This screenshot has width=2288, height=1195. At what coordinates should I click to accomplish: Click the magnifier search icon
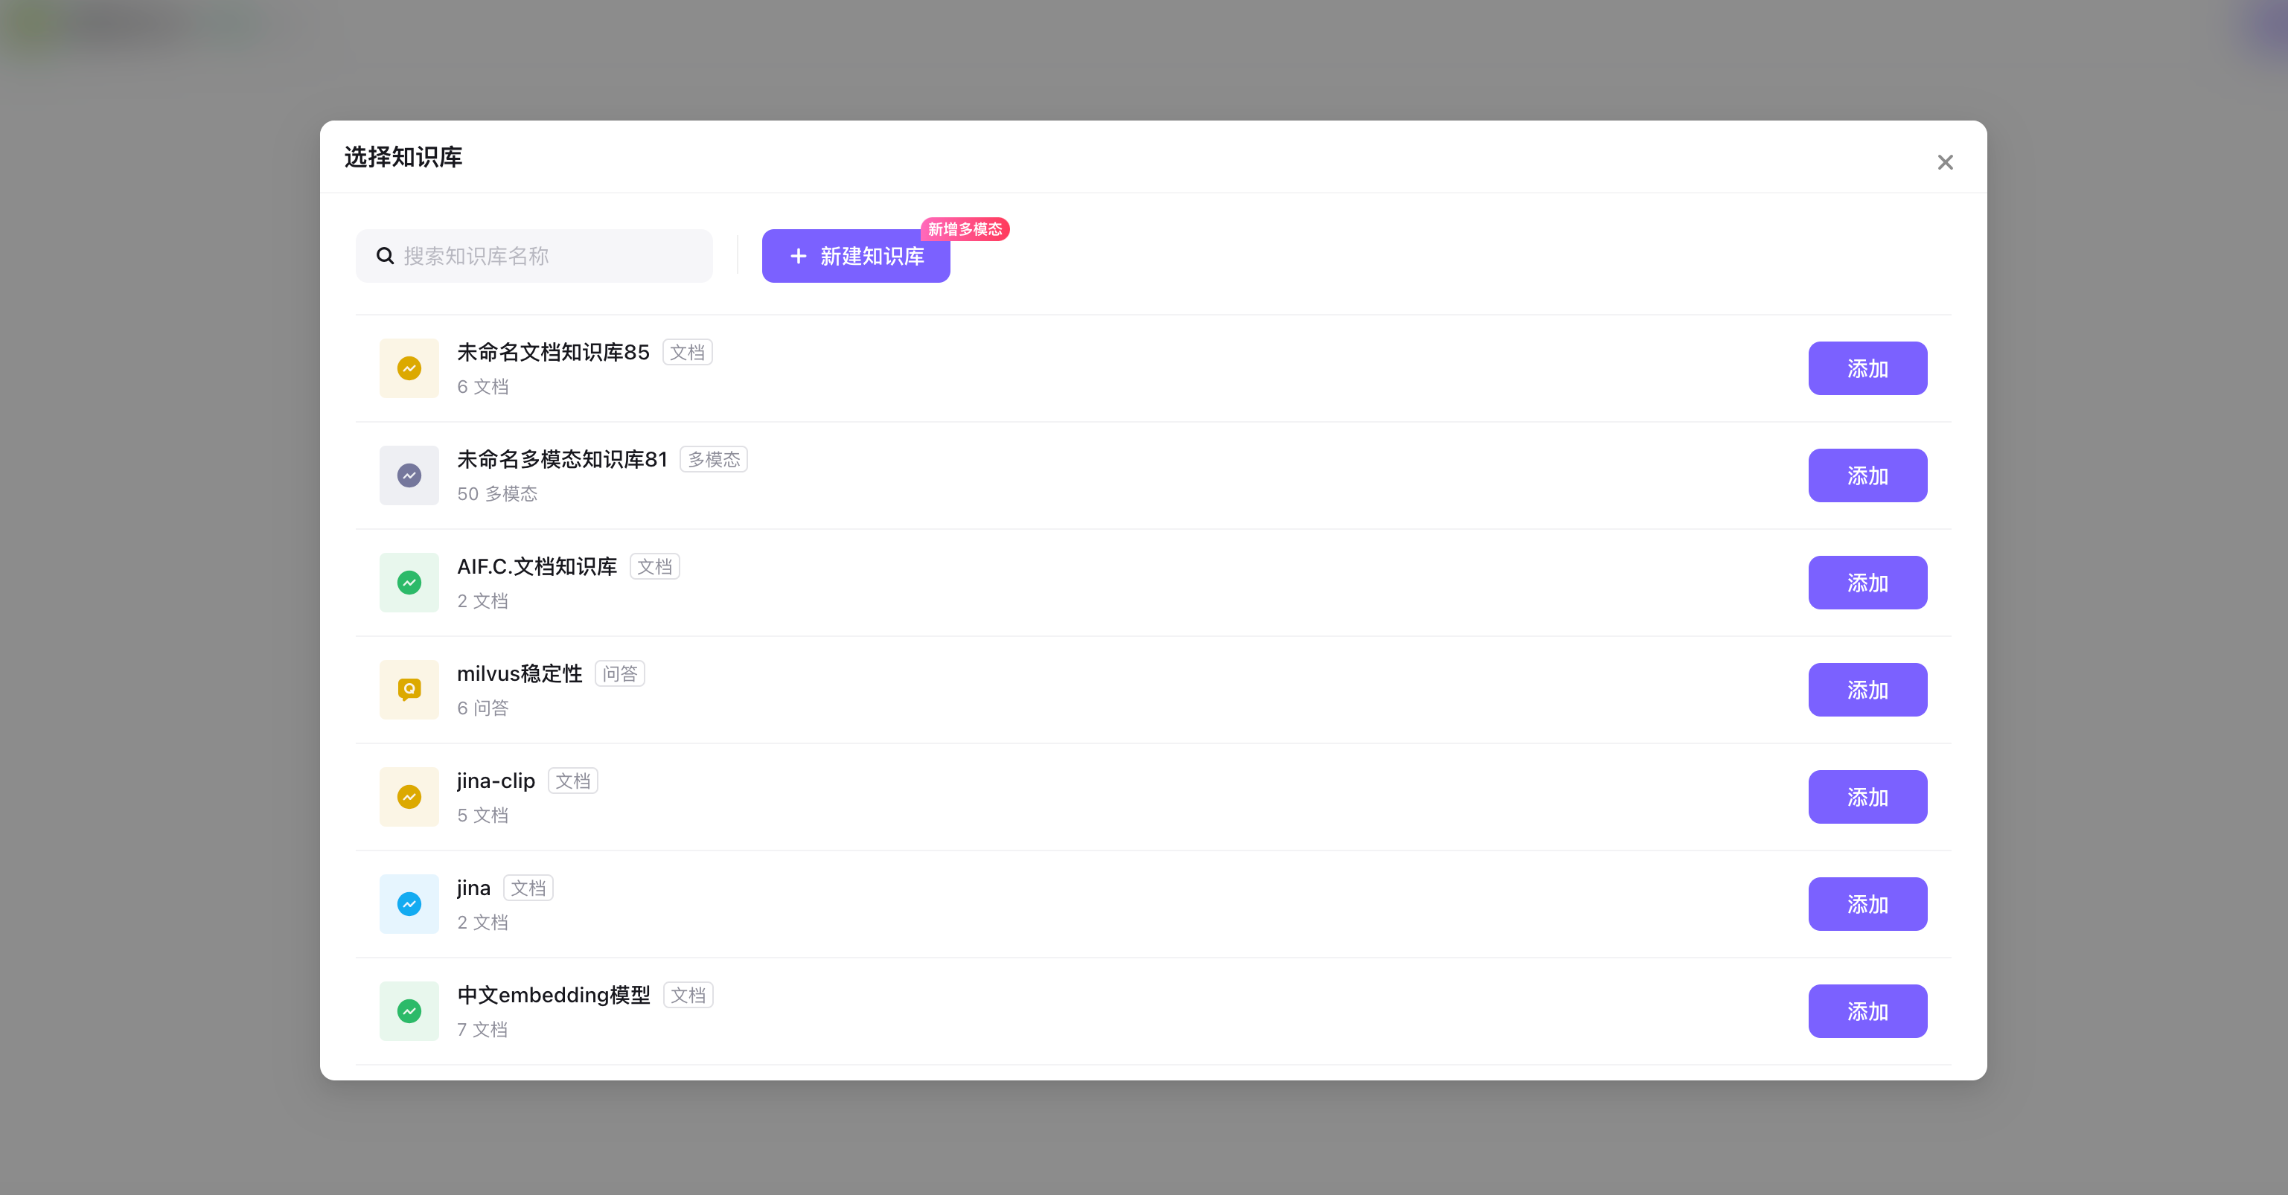385,257
